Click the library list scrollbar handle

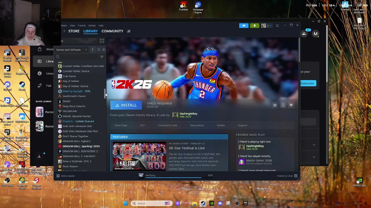(105, 94)
